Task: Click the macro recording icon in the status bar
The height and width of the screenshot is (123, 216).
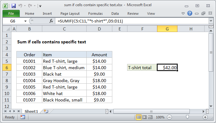Action: [x=23, y=117]
